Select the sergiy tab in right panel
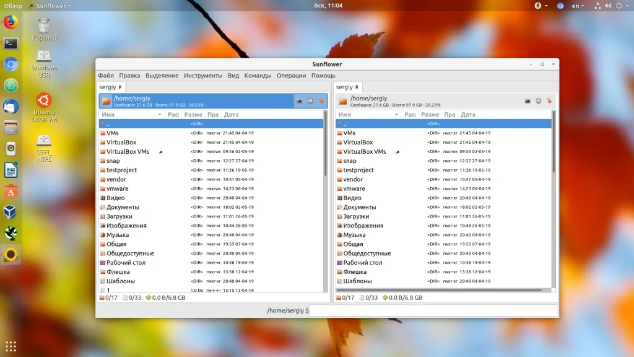This screenshot has width=634, height=357. 345,87
